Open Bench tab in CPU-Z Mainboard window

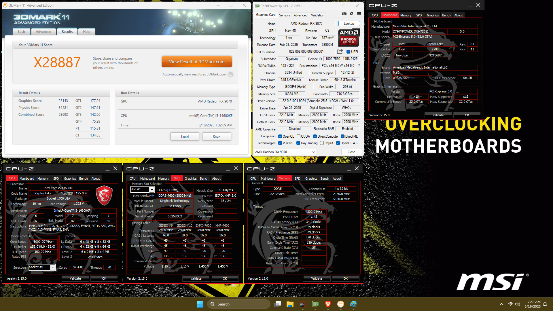point(446,15)
